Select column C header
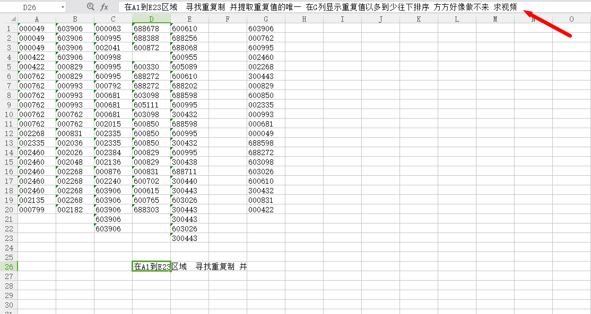Screen dimensions: 591x314 tap(113, 19)
